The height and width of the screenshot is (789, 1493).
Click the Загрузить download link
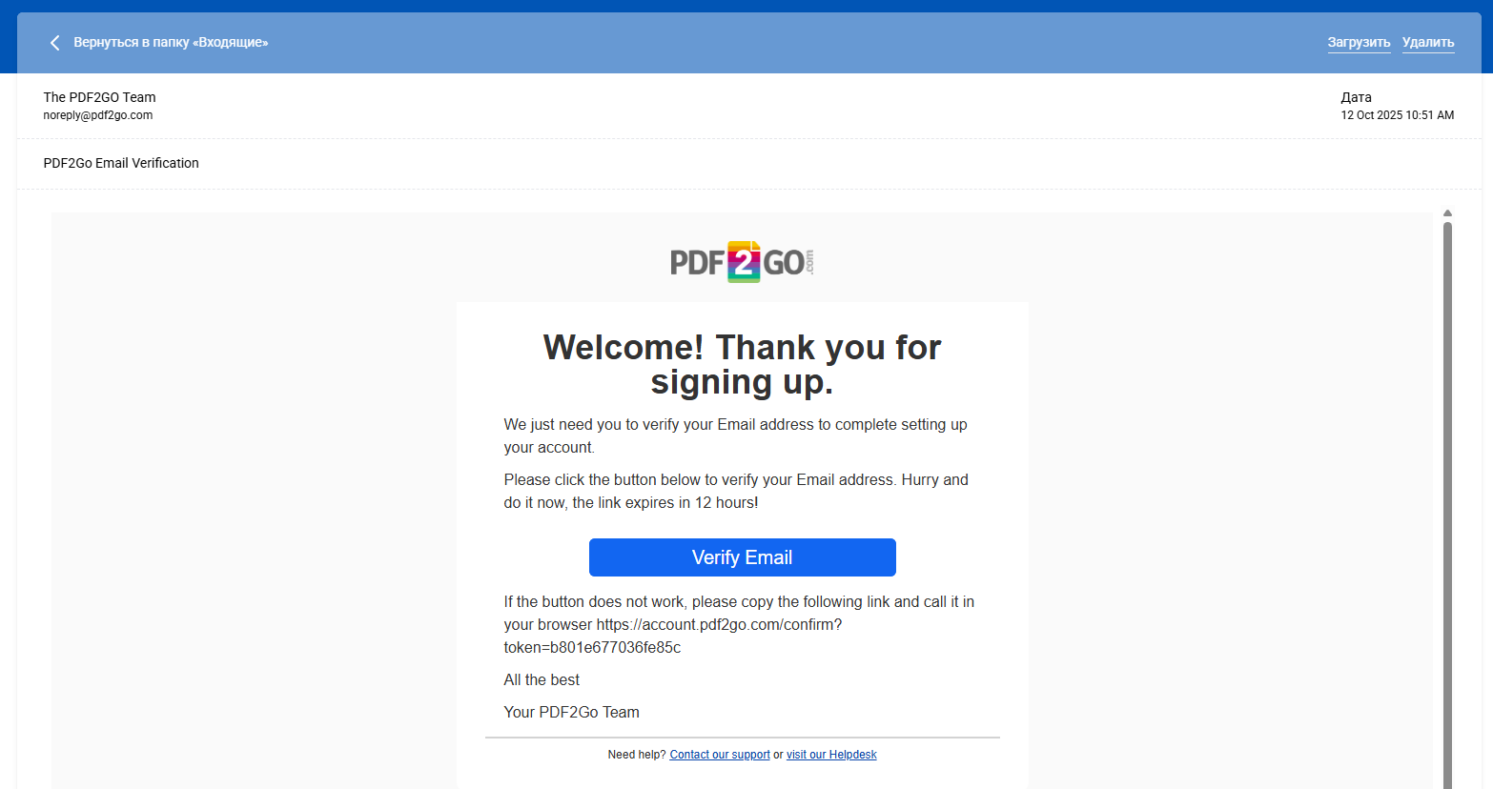pyautogui.click(x=1359, y=43)
